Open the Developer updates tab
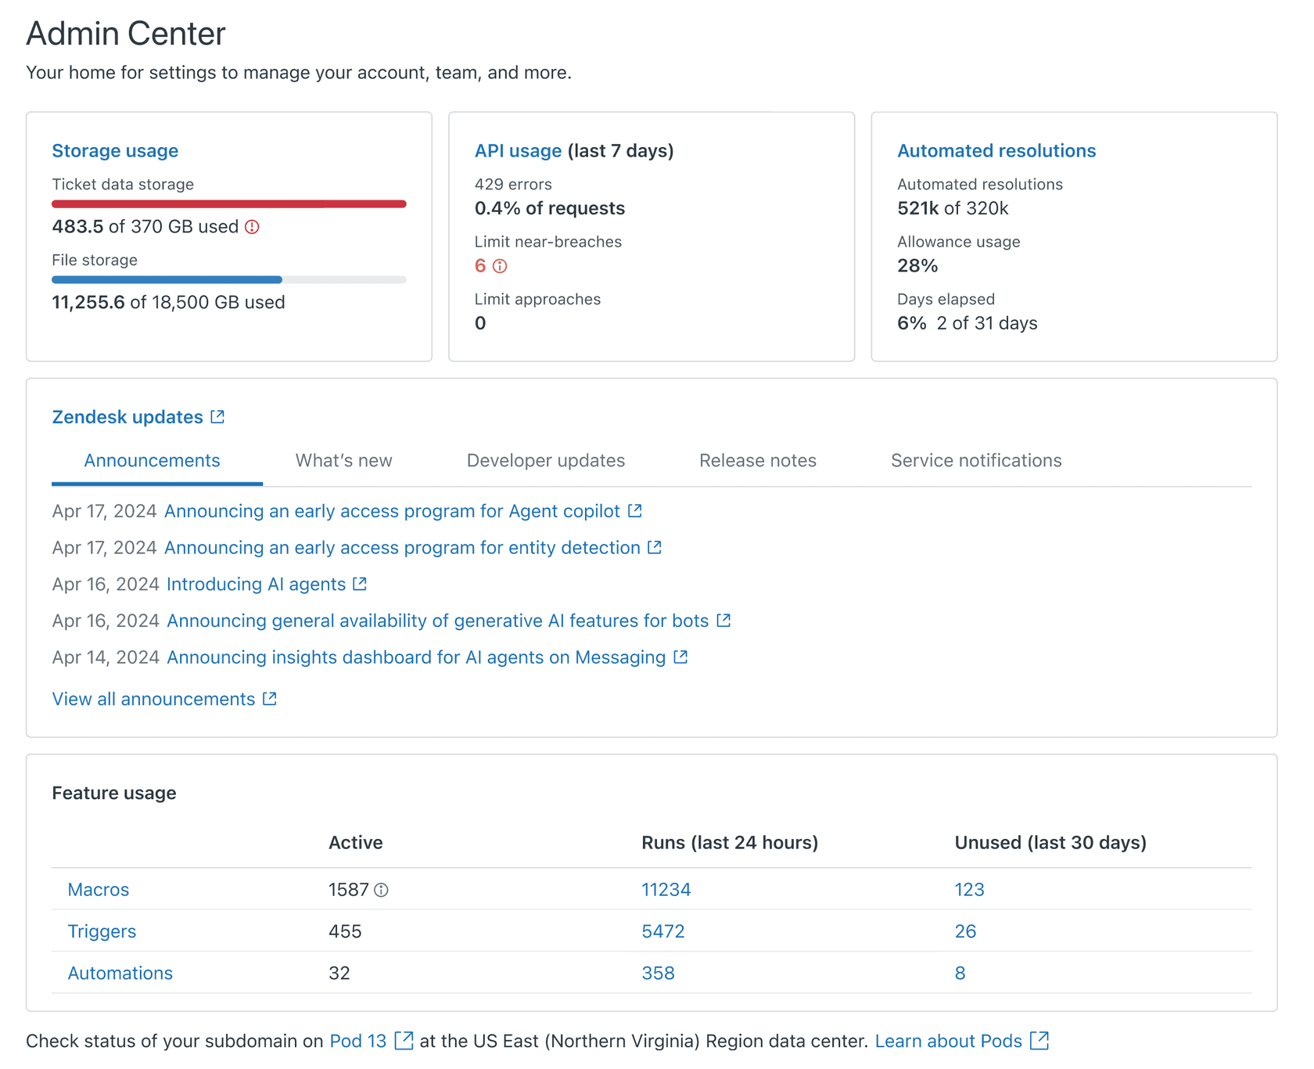Image resolution: width=1314 pixels, height=1069 pixels. [545, 460]
